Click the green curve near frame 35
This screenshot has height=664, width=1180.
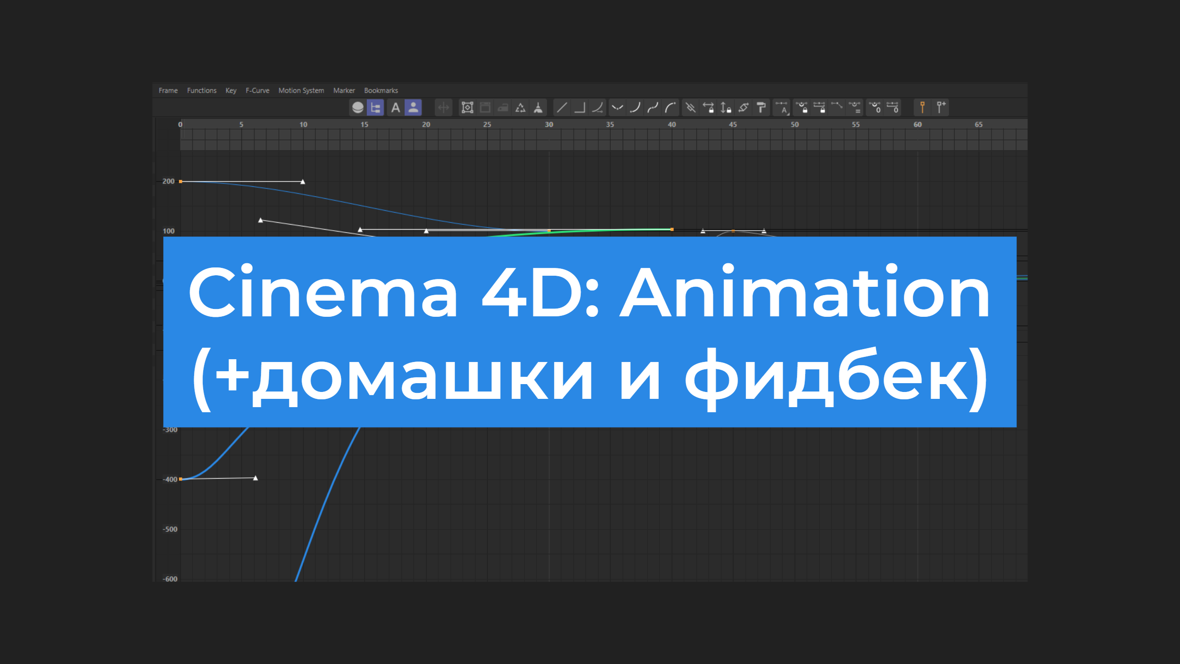[610, 230]
